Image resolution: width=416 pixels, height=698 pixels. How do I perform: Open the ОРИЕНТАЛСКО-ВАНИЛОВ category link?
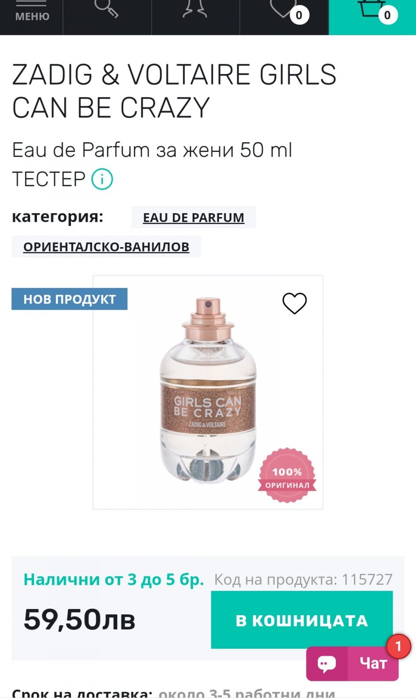106,247
